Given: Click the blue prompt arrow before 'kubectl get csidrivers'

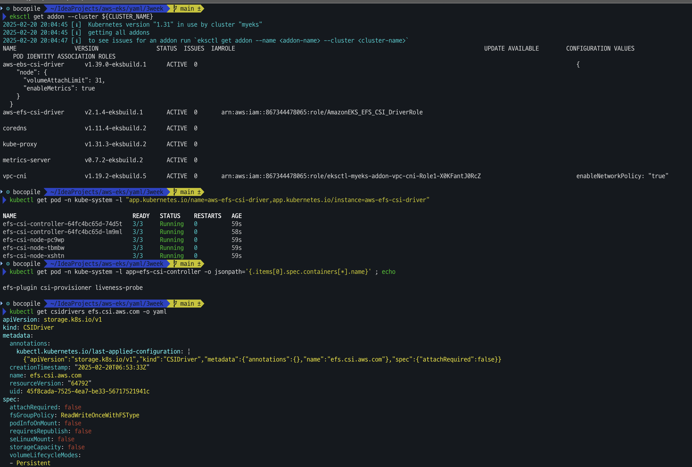Looking at the screenshot, I should tap(5, 312).
